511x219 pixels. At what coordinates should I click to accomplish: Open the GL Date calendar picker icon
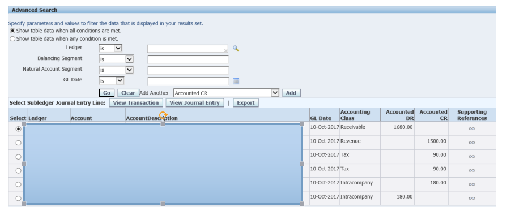(236, 81)
